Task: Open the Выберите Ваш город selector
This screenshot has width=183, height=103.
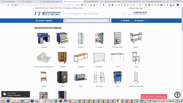Action: [137, 8]
